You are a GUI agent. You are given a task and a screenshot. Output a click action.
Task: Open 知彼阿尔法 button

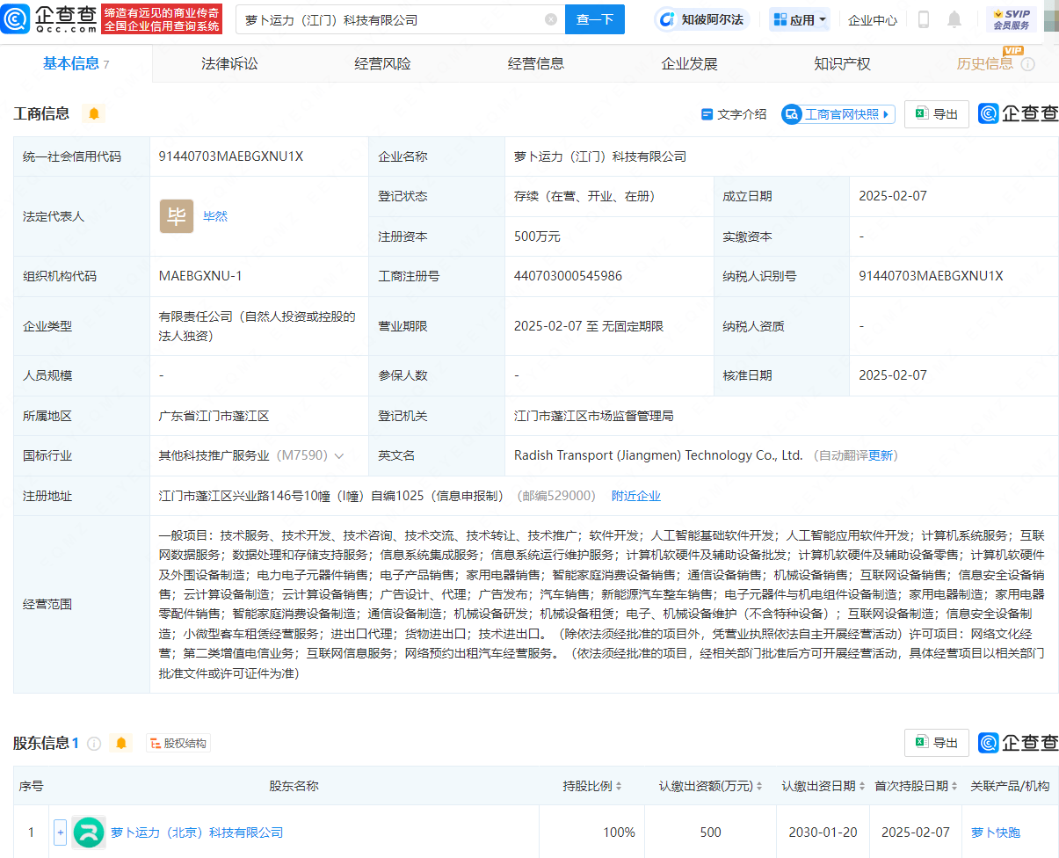click(x=703, y=19)
